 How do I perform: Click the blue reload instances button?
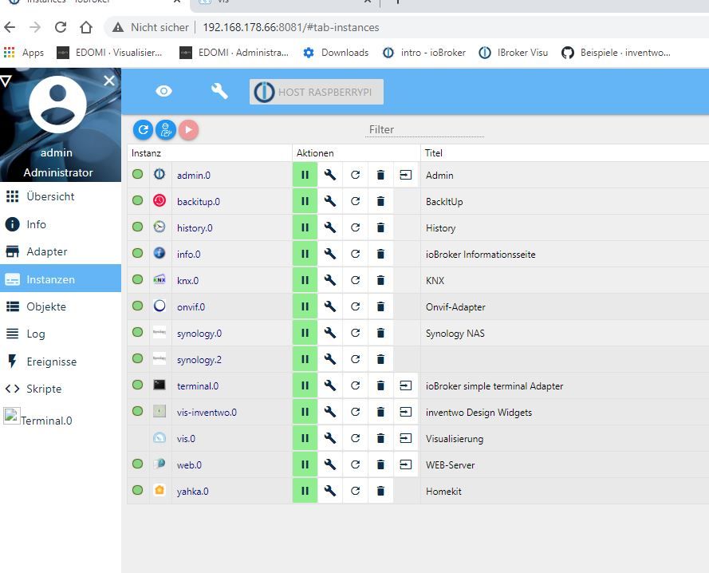(144, 130)
